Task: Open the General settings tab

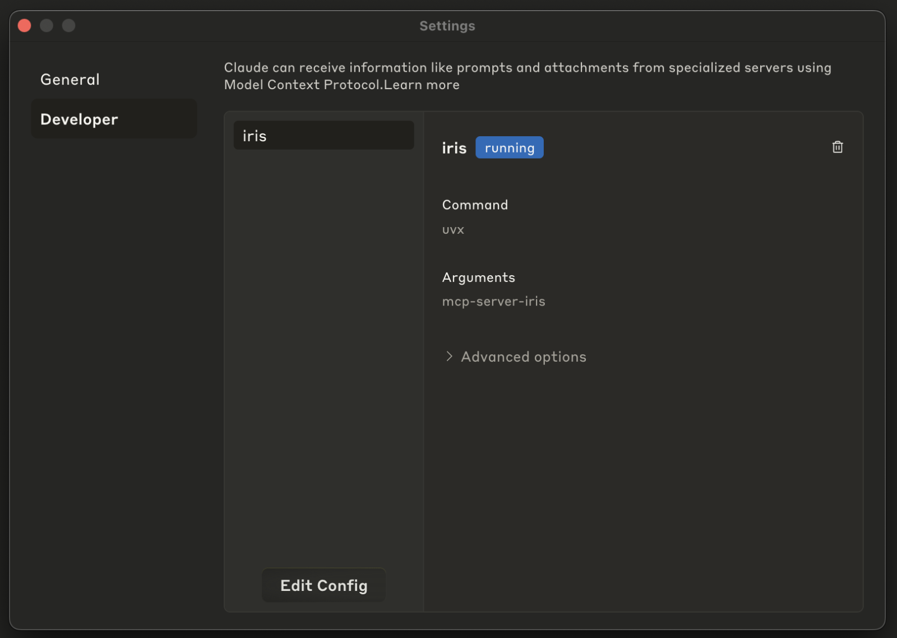Action: [70, 80]
